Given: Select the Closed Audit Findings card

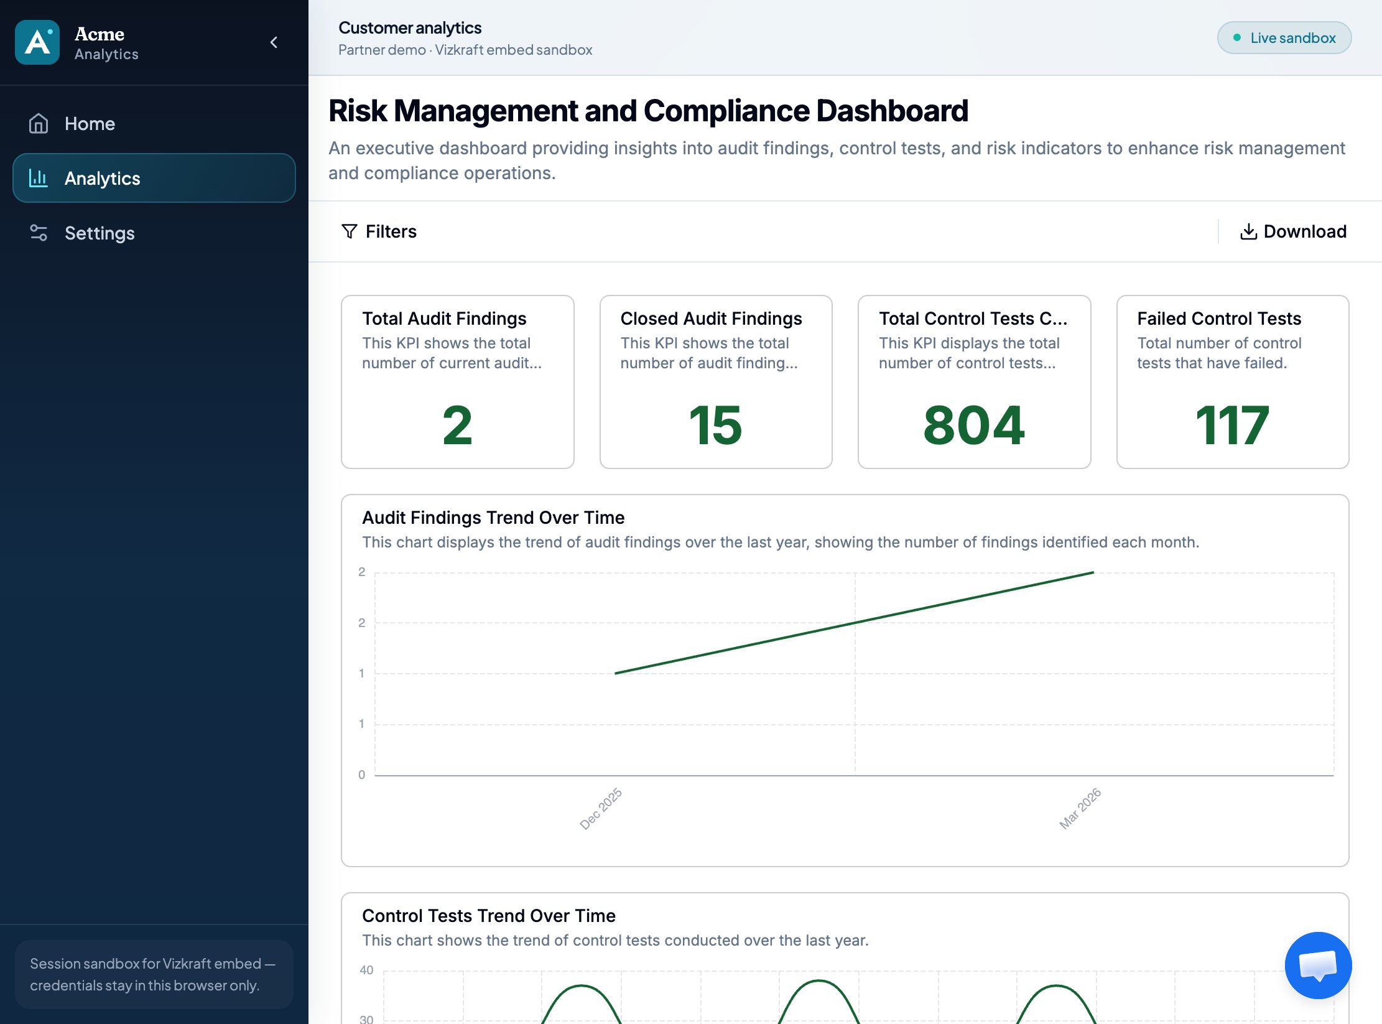Looking at the screenshot, I should (x=716, y=381).
